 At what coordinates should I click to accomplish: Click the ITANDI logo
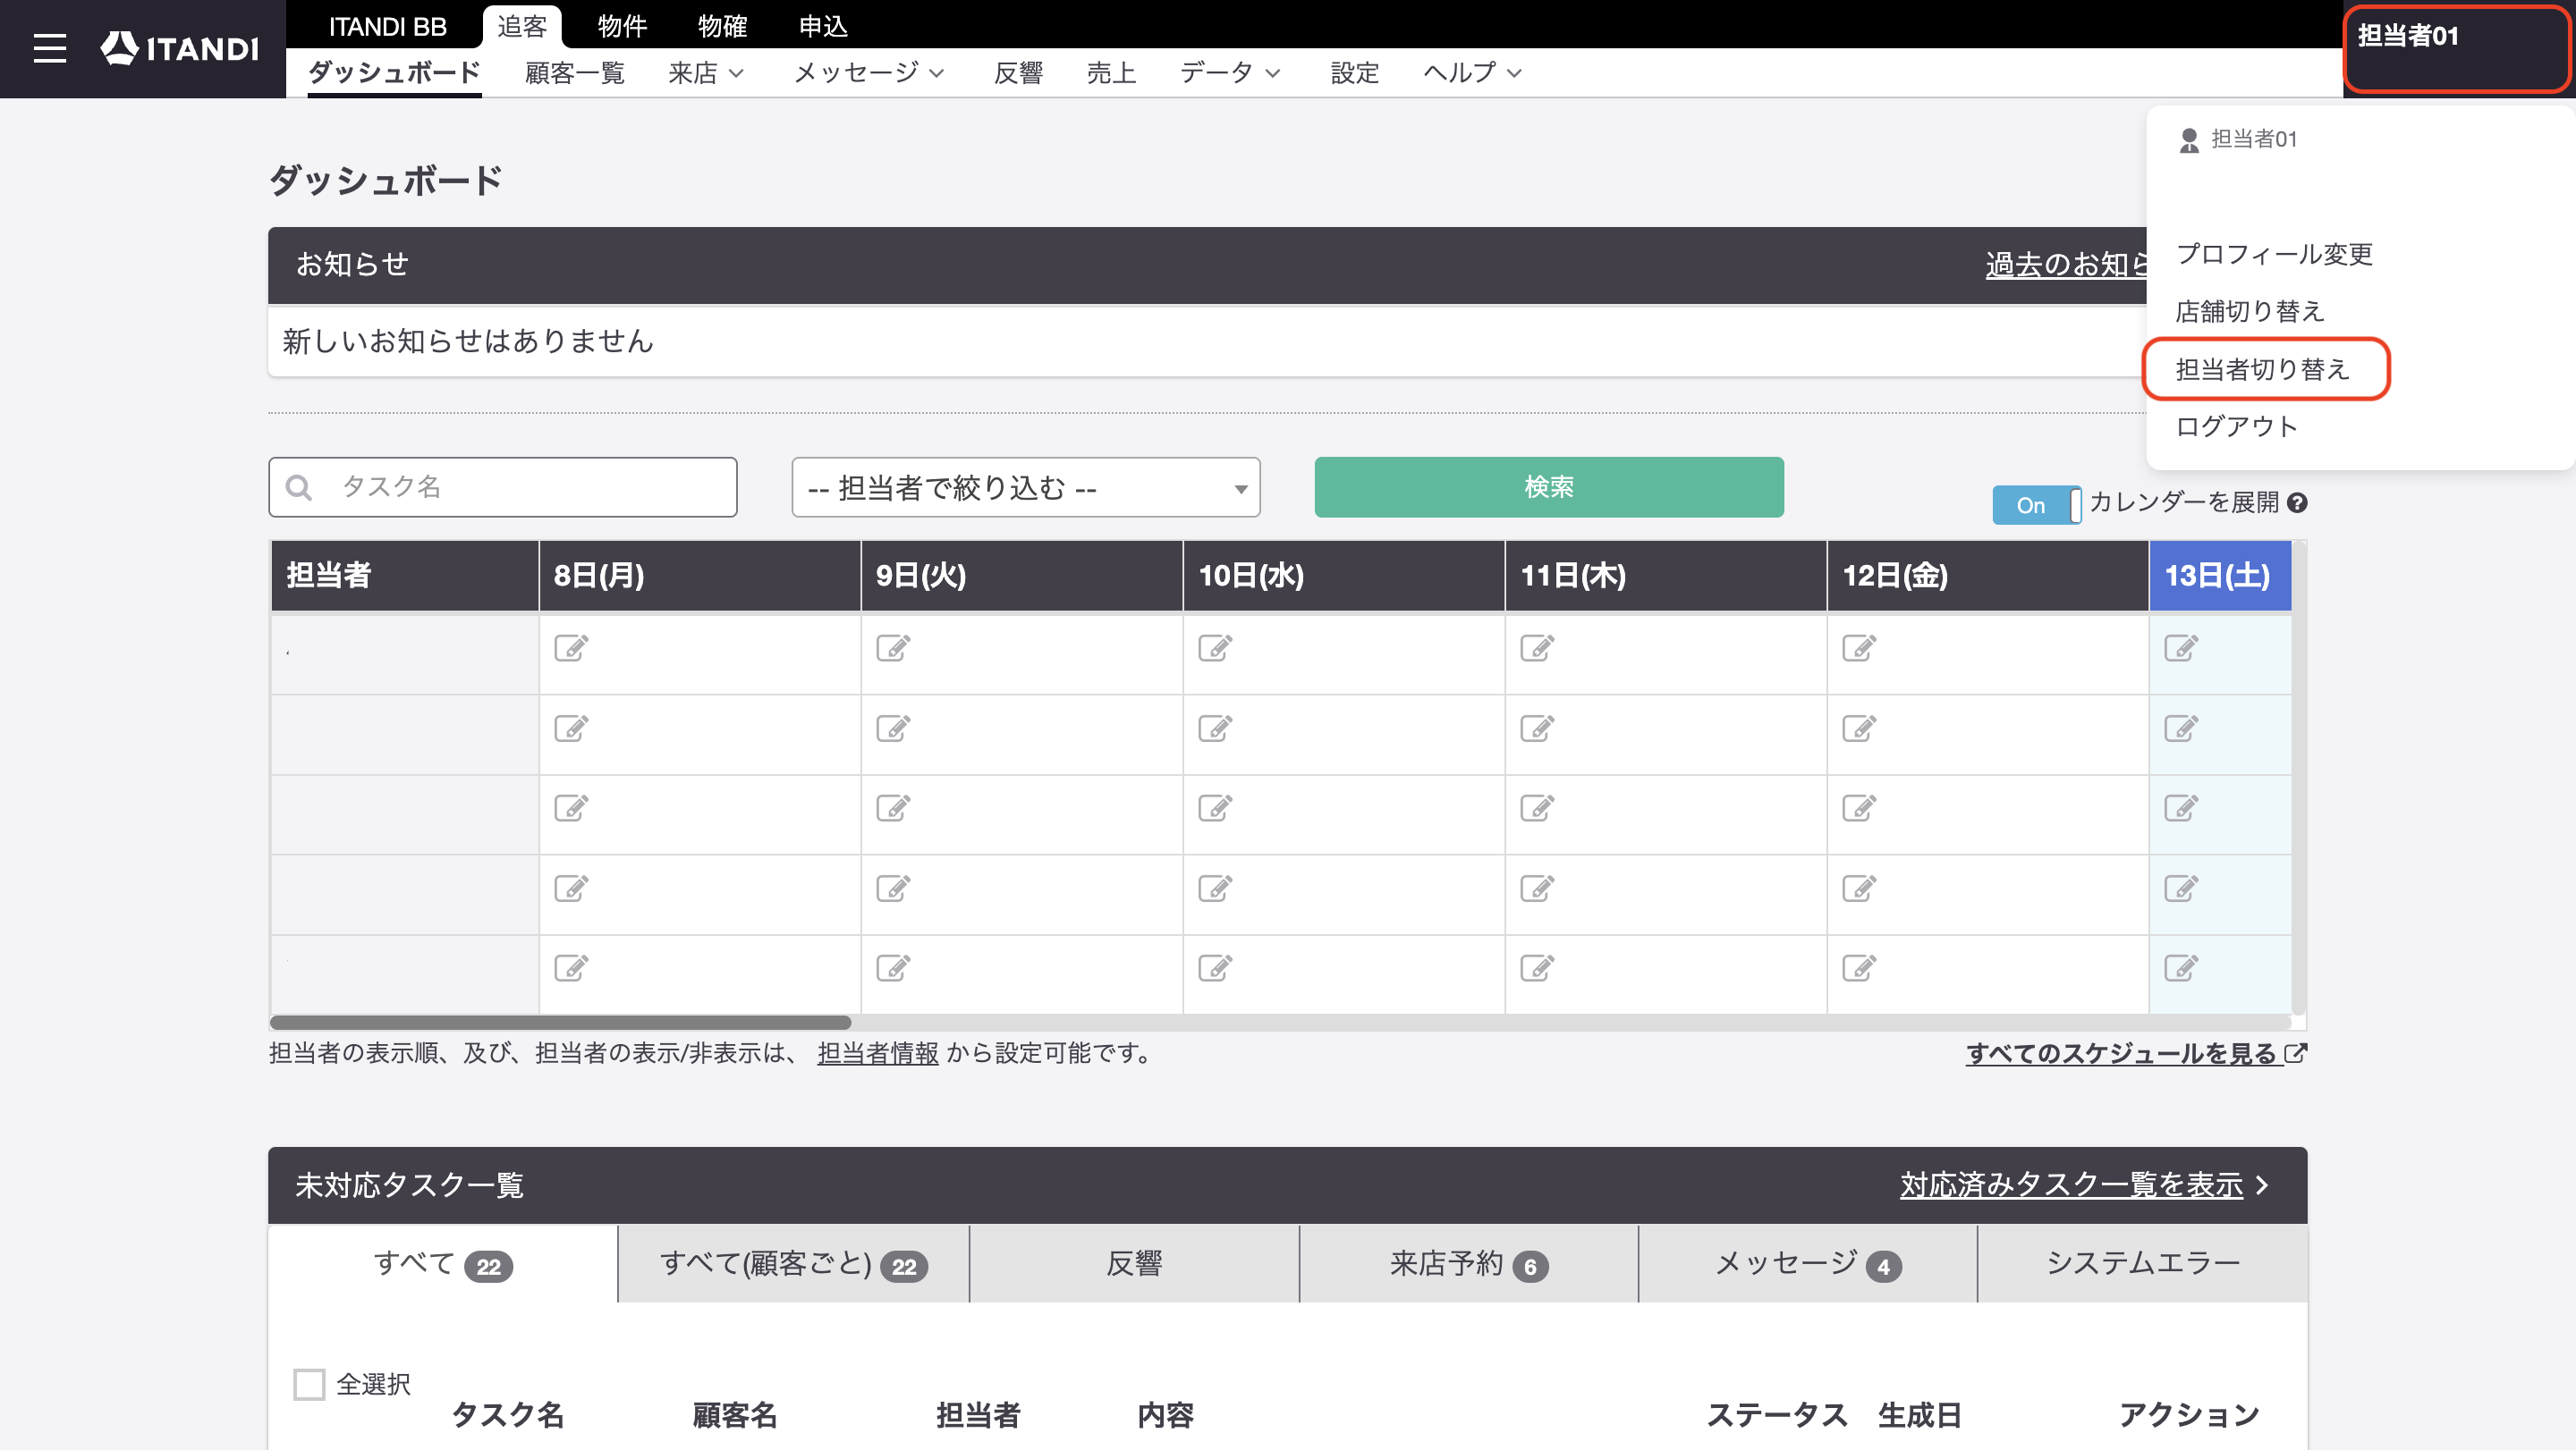(x=180, y=48)
